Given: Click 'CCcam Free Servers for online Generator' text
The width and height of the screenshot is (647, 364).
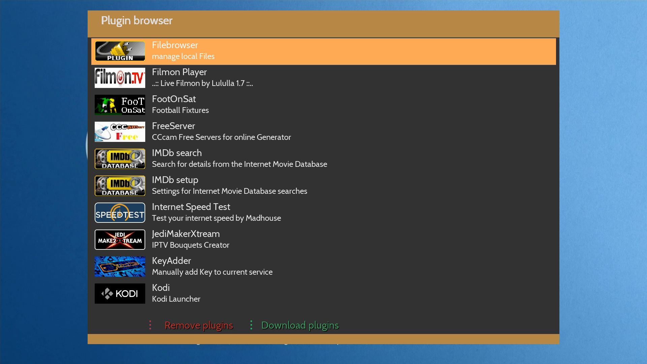Looking at the screenshot, I should [x=221, y=137].
